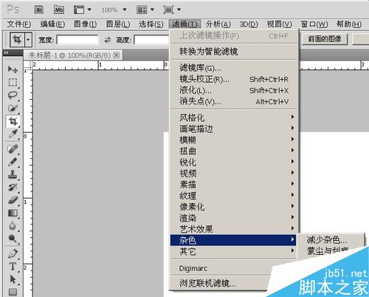Open the 分析(A) menu
Viewport: 369px width, 297px height.
218,24
